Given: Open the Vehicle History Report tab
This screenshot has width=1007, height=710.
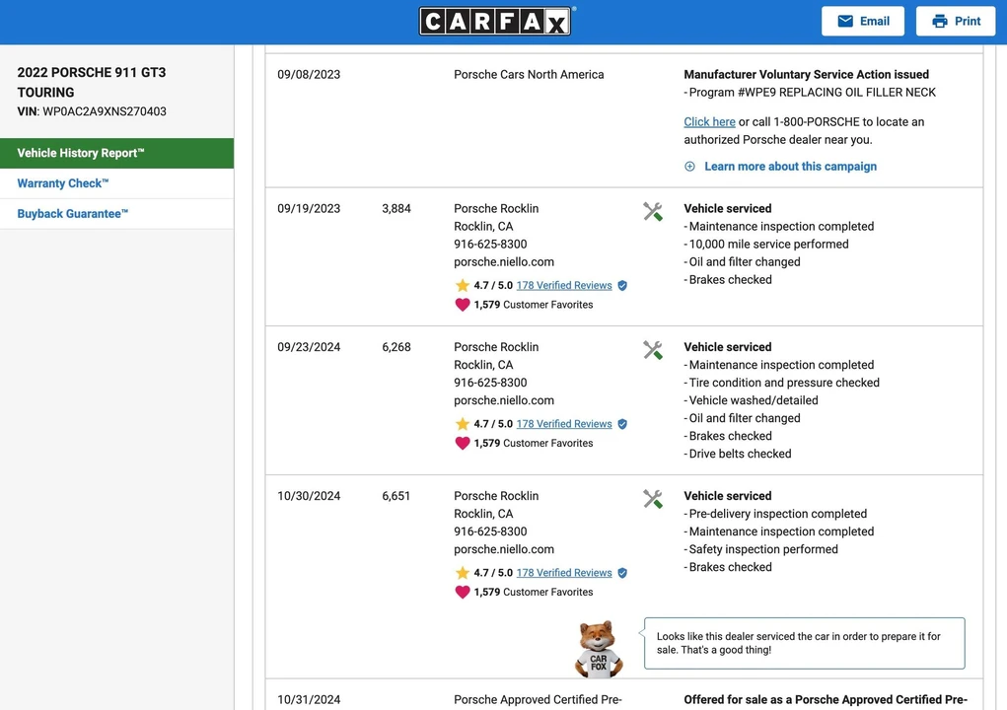Looking at the screenshot, I should click(117, 153).
